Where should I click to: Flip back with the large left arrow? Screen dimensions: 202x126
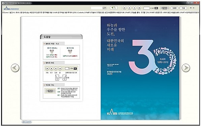coord(15,68)
